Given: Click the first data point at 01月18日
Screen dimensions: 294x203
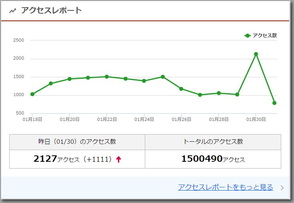Looking at the screenshot, I should [x=32, y=94].
